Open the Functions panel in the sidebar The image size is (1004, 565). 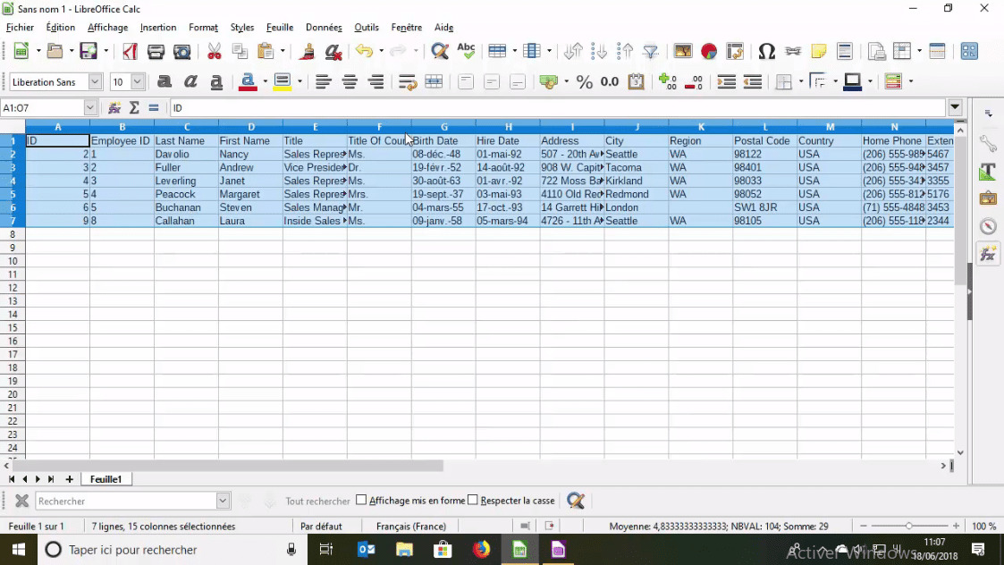(x=989, y=255)
